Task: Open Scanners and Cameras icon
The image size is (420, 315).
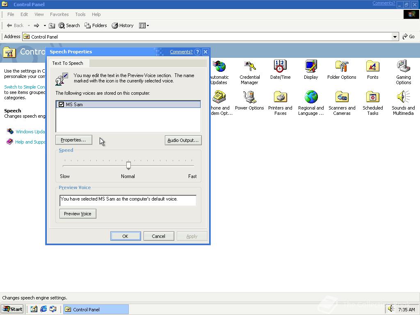Action: [x=342, y=103]
